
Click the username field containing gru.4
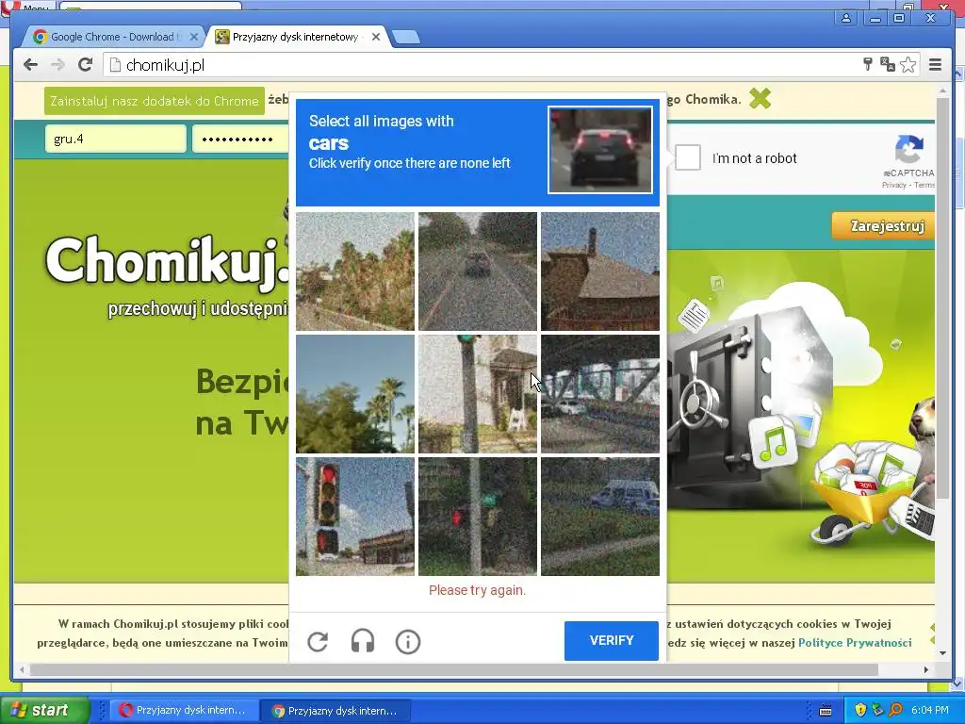[x=115, y=139]
